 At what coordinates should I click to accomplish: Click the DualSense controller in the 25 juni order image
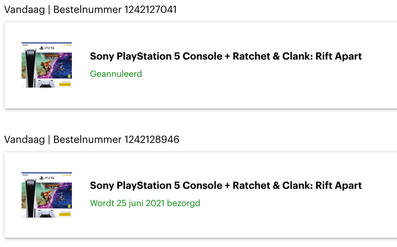pyautogui.click(x=46, y=213)
